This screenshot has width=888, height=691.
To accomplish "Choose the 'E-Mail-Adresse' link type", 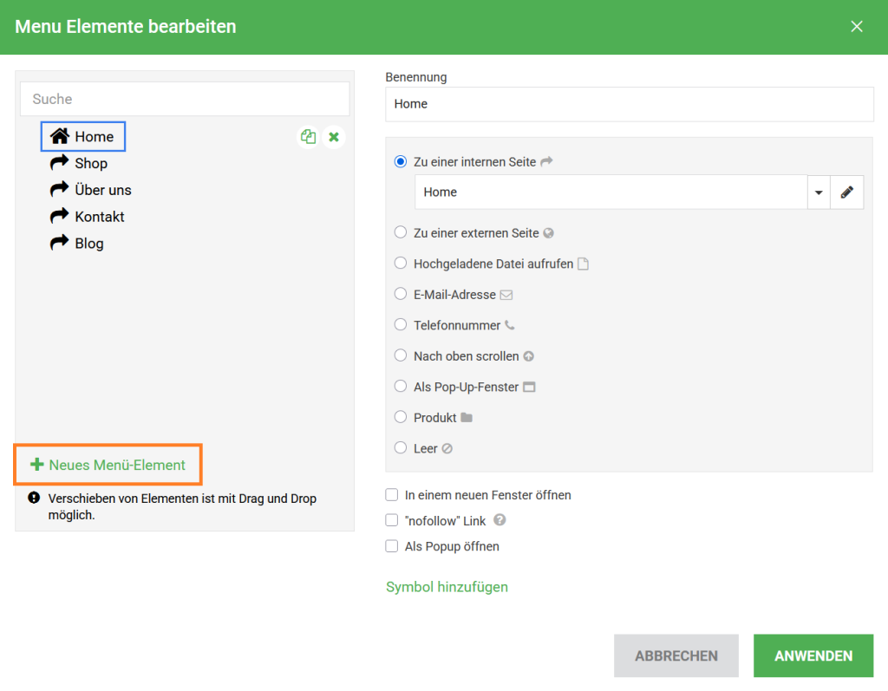I will (x=400, y=294).
